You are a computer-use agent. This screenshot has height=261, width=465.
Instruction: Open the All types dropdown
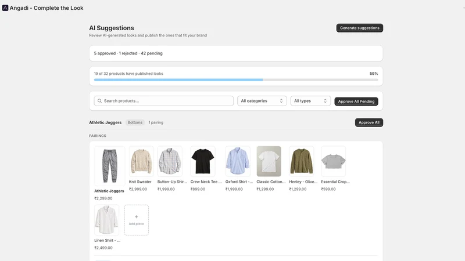pyautogui.click(x=310, y=101)
